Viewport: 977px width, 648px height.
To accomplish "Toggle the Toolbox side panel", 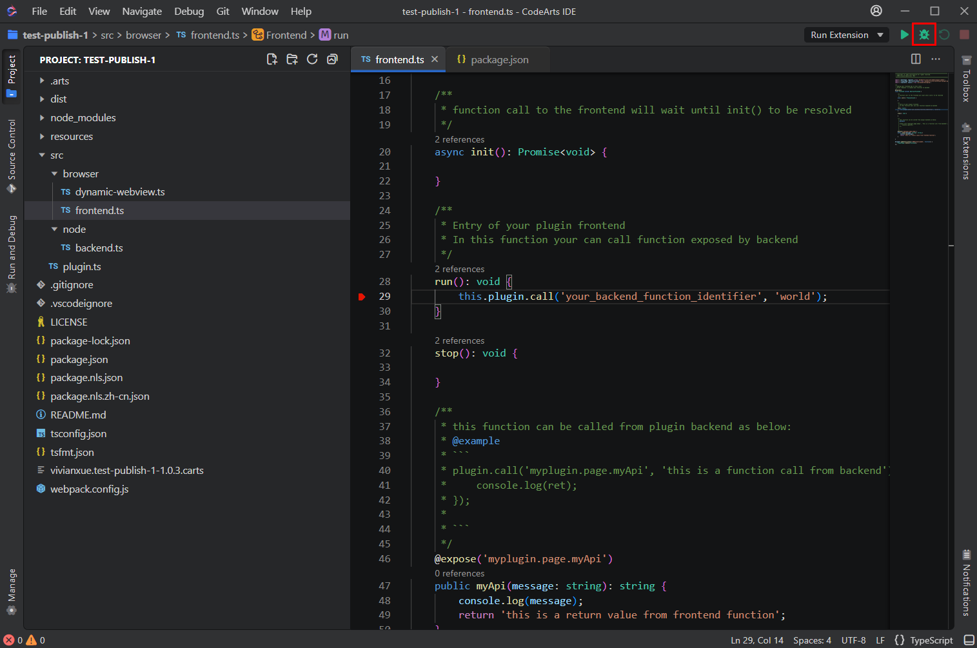I will point(966,79).
